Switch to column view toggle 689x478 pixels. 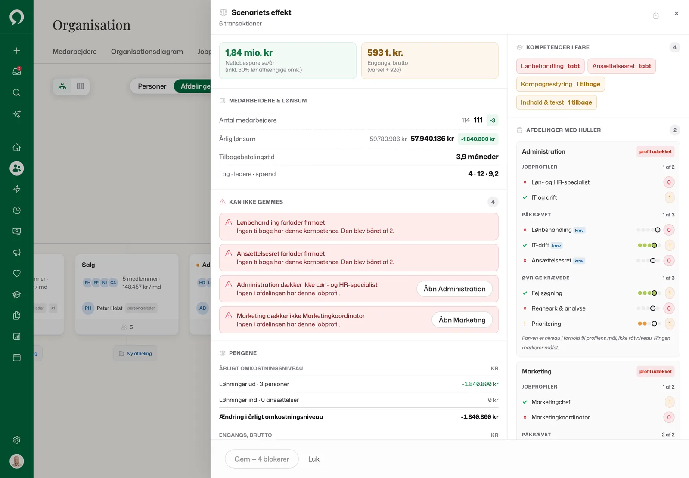pyautogui.click(x=81, y=86)
